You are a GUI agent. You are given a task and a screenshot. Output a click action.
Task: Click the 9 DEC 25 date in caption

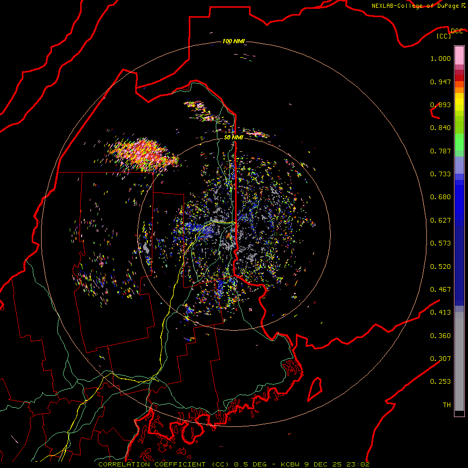[x=323, y=464]
